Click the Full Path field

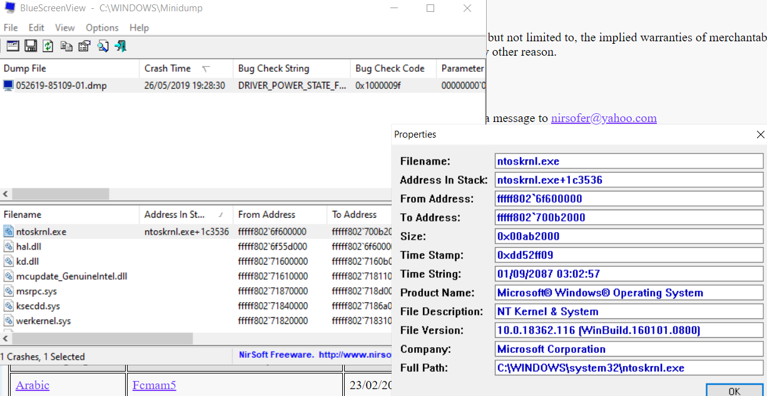[x=629, y=368]
